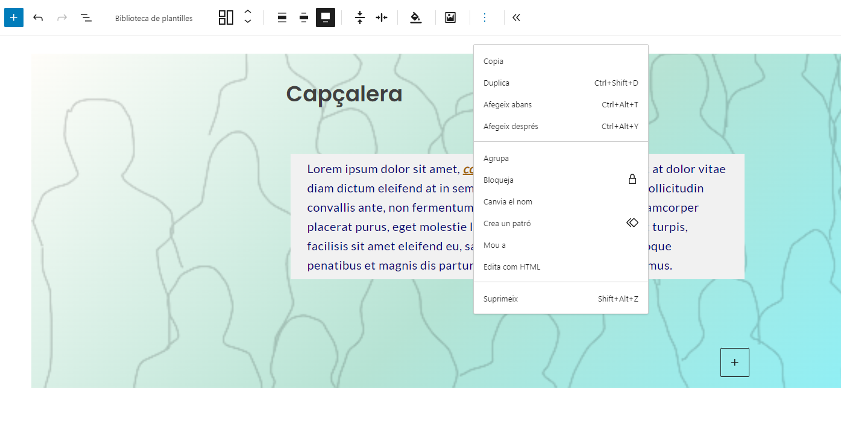This screenshot has height=430, width=841.
Task: Click the add block button in canvas
Action: tap(734, 362)
